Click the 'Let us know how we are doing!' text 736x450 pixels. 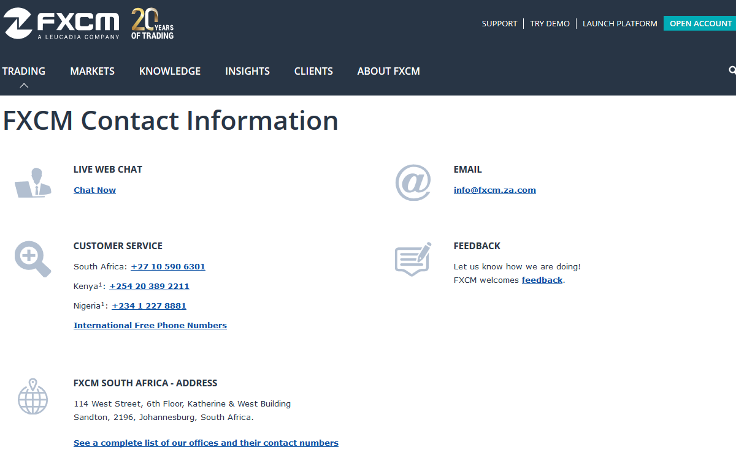point(517,266)
